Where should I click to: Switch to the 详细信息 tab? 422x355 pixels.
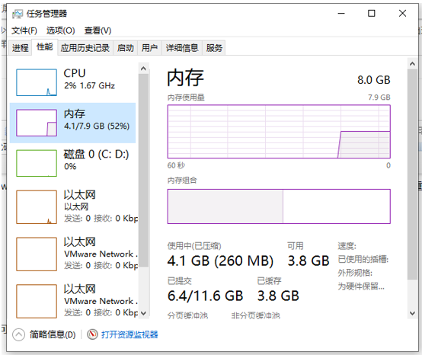click(182, 48)
